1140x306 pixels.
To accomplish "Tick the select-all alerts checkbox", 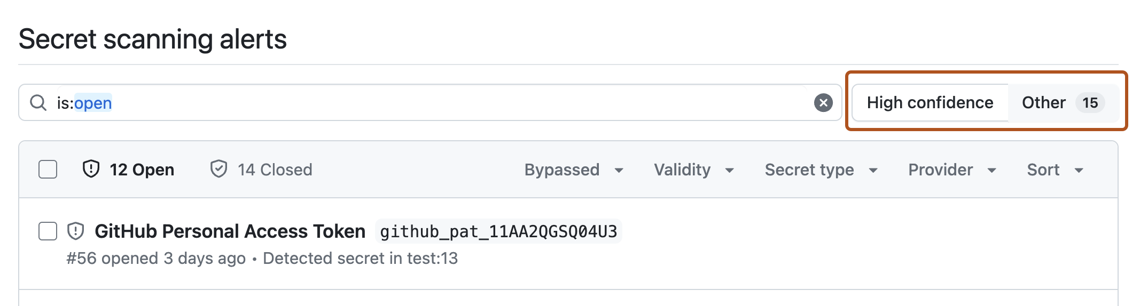I will pos(48,170).
